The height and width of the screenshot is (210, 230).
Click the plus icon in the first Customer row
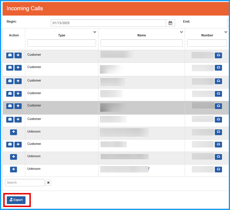18,55
